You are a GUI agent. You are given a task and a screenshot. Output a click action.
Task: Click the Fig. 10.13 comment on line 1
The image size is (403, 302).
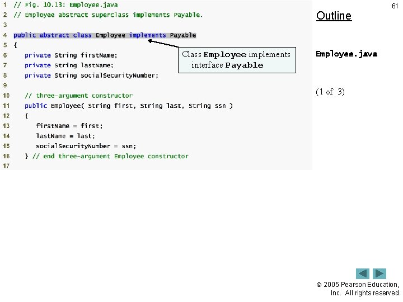click(66, 5)
